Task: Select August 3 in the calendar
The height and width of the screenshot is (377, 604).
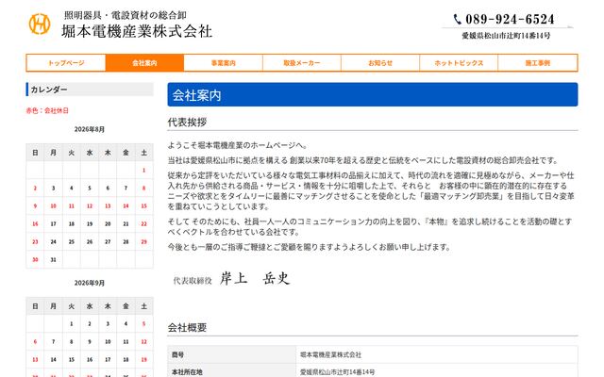Action: (53, 188)
